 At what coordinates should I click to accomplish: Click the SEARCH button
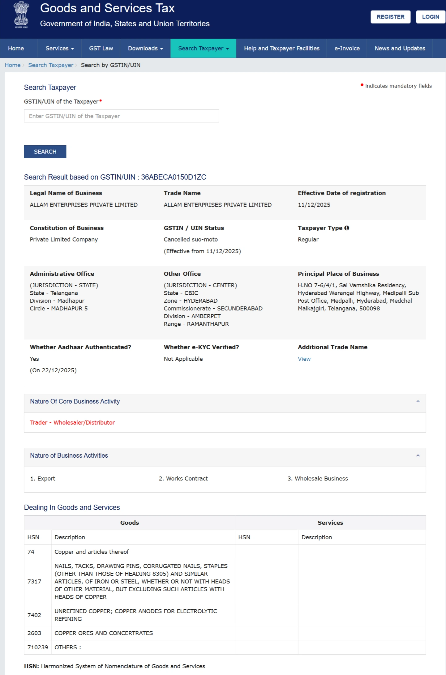[x=45, y=152]
